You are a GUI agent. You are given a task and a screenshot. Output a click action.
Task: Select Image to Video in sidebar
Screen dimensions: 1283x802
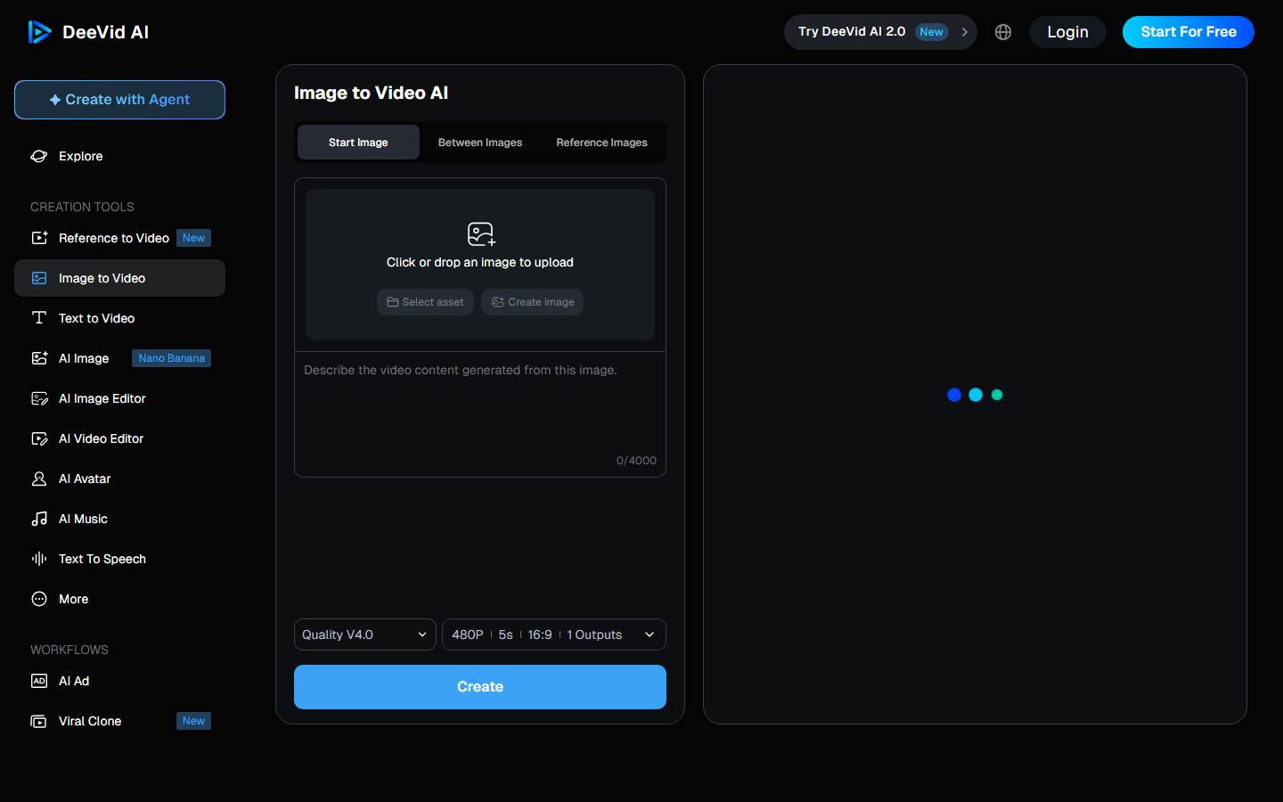click(119, 278)
